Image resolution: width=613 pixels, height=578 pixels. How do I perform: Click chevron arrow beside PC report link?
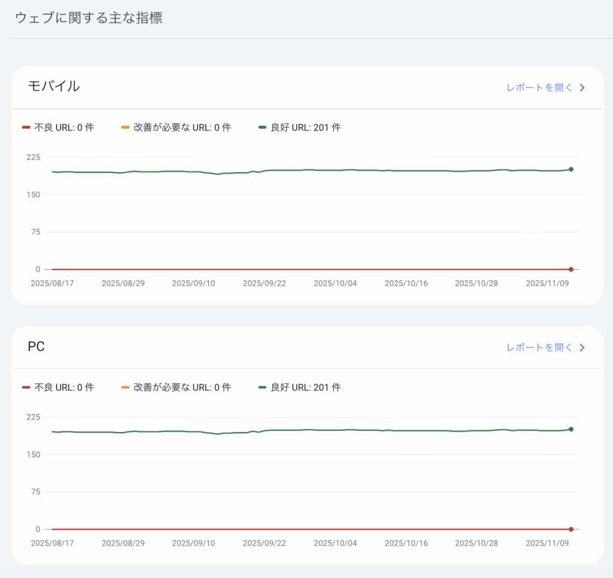click(582, 348)
